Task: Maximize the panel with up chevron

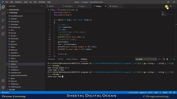Action: [171, 59]
